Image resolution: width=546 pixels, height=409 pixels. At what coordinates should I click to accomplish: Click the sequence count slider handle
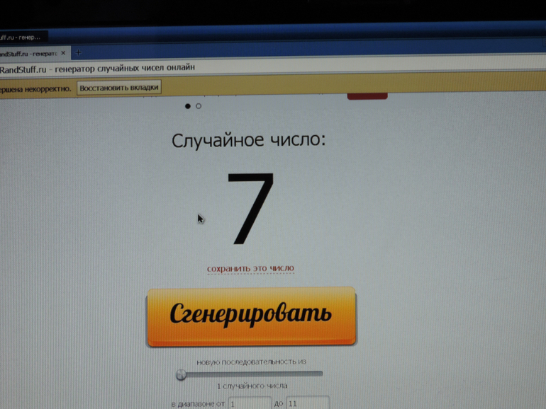pos(182,374)
